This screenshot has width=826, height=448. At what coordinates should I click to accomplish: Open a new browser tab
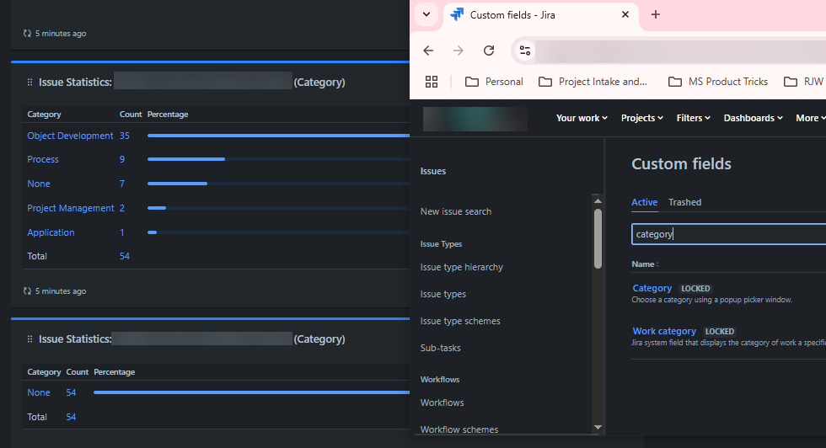point(656,15)
